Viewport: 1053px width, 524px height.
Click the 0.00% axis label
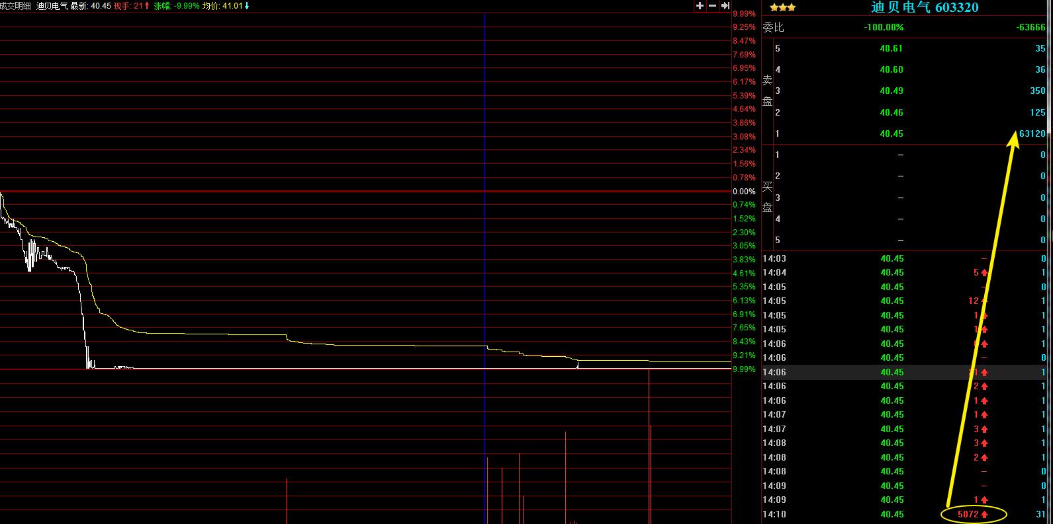pos(744,192)
